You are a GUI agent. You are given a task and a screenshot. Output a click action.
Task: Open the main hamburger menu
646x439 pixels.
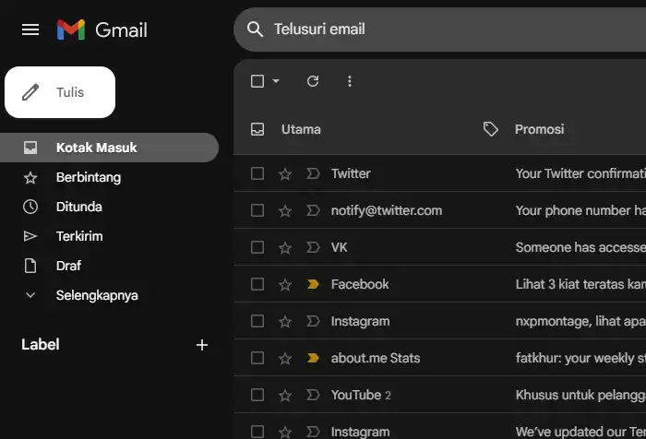pyautogui.click(x=30, y=30)
